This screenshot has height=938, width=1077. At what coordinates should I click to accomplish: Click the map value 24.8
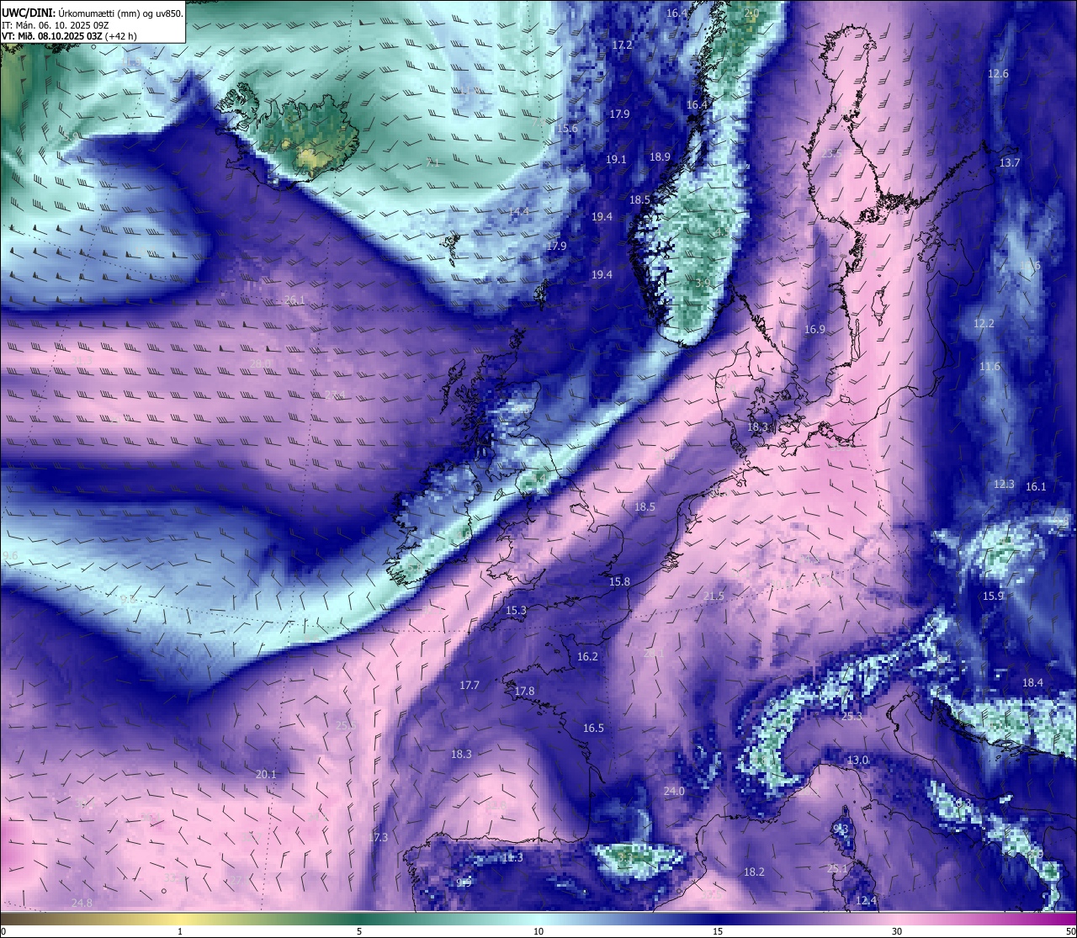tap(82, 903)
